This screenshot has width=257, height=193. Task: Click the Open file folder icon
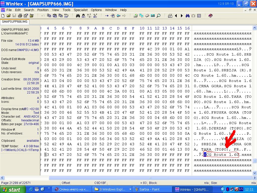[x=9, y=16]
